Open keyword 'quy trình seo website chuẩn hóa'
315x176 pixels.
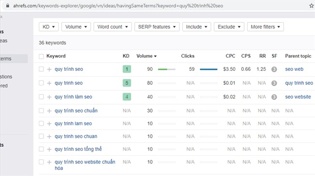point(85,165)
